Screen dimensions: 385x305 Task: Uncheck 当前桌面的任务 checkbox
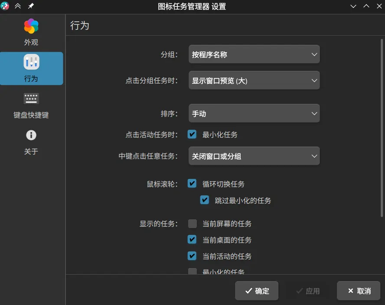click(x=192, y=239)
